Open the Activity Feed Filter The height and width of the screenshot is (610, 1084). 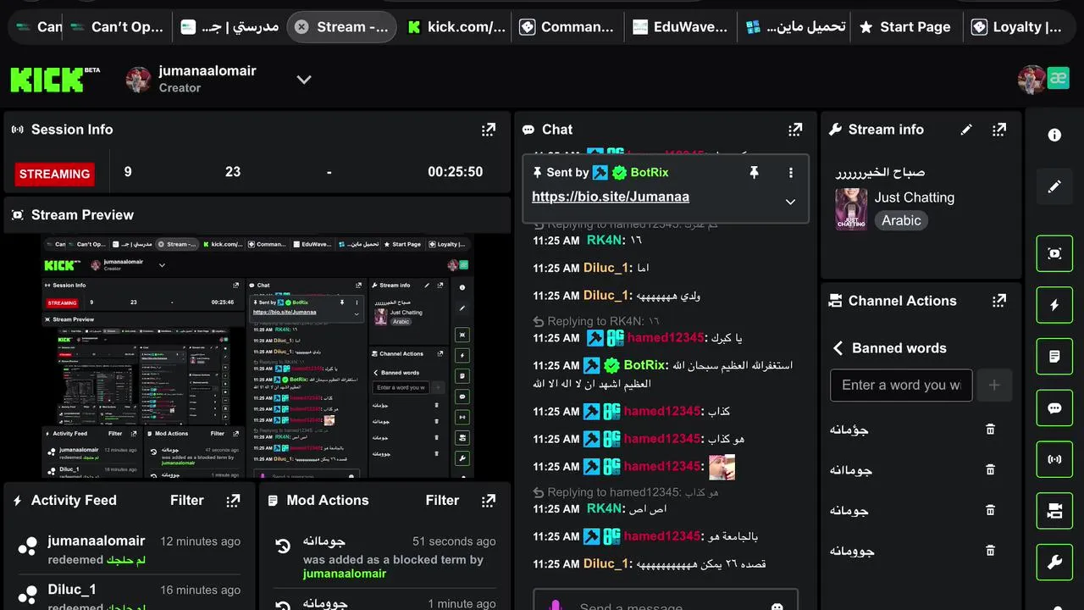pos(186,501)
